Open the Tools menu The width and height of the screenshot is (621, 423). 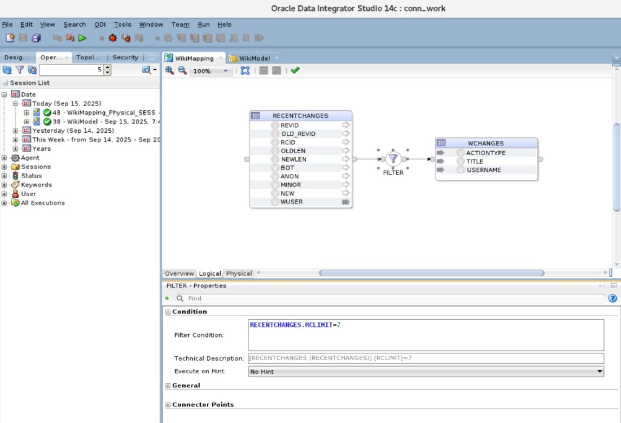point(123,24)
